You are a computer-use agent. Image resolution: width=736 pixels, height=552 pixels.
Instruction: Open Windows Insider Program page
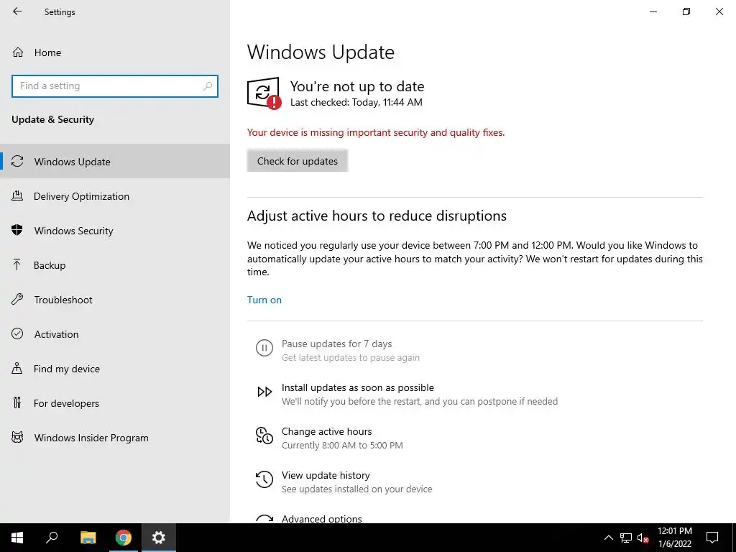(115, 438)
